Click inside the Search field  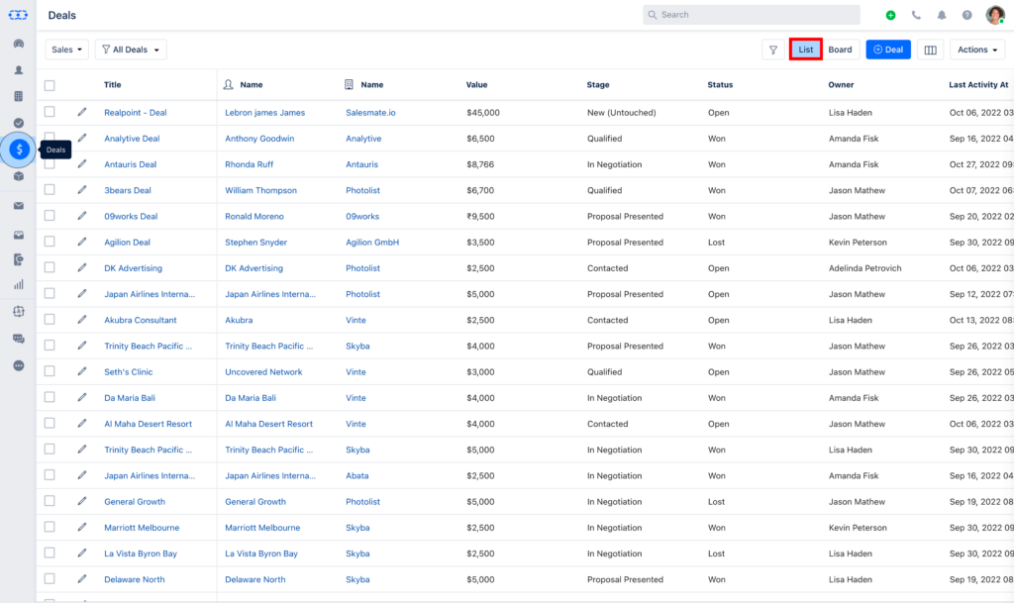[751, 14]
